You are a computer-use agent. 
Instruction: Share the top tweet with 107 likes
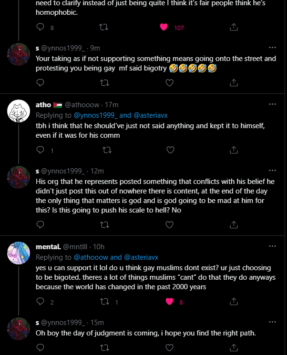[x=234, y=28]
